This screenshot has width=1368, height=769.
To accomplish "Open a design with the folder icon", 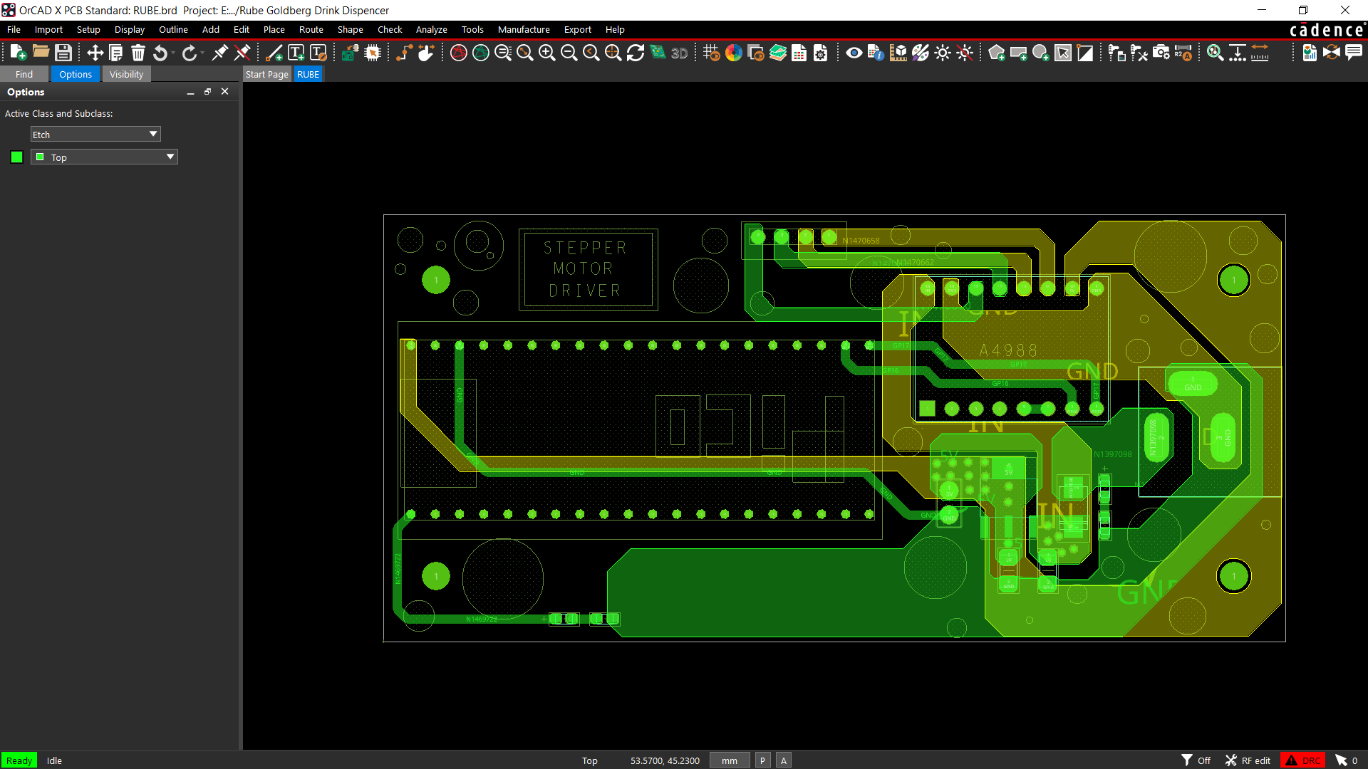I will click(41, 53).
